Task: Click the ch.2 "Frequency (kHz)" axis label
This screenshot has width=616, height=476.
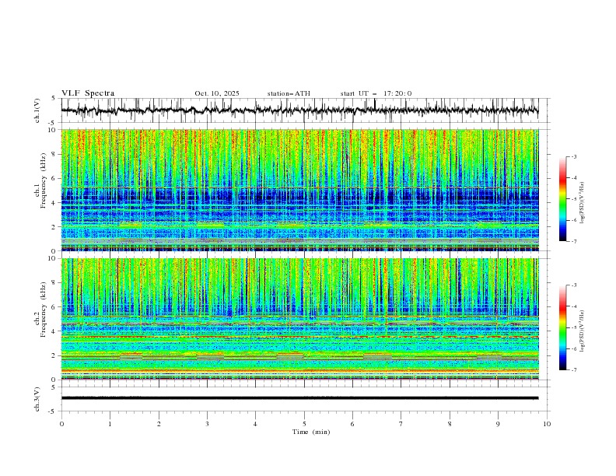Action: [43, 310]
